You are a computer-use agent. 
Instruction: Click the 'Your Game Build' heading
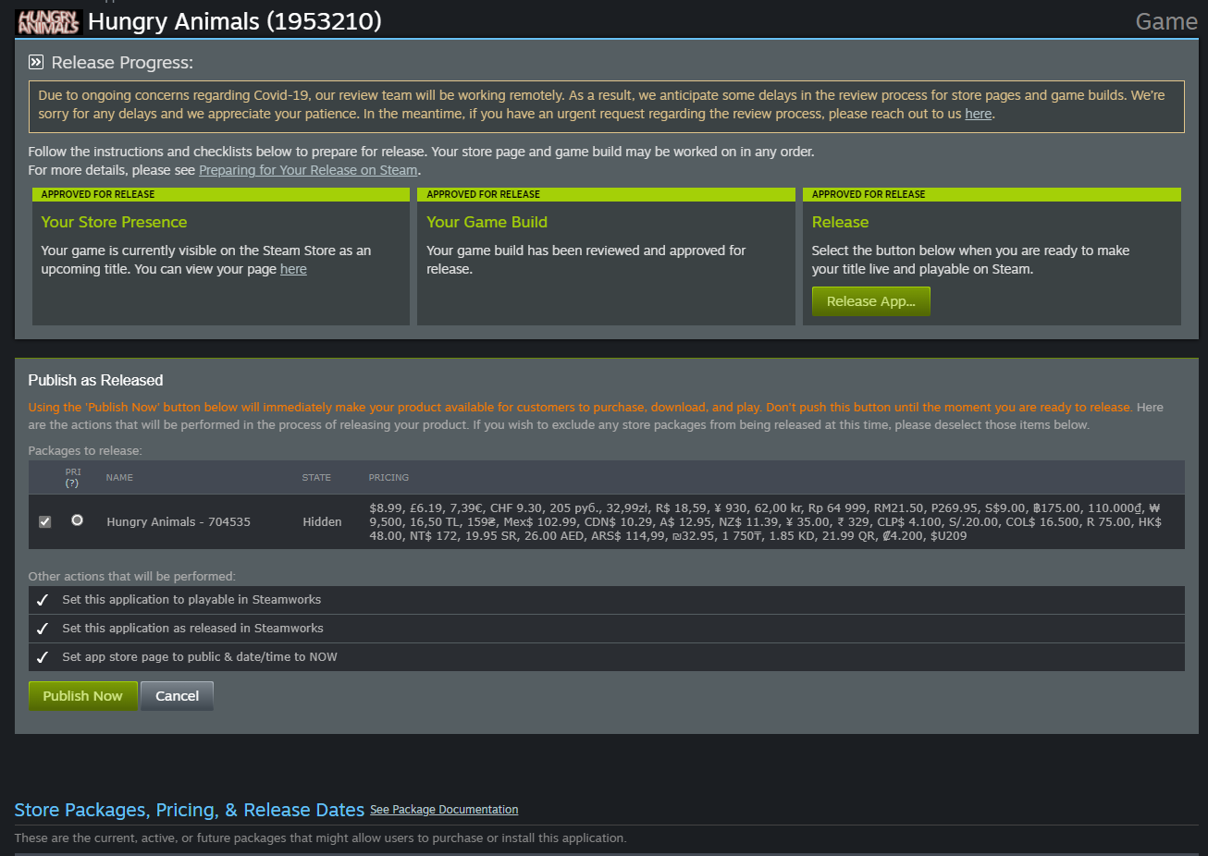(487, 222)
